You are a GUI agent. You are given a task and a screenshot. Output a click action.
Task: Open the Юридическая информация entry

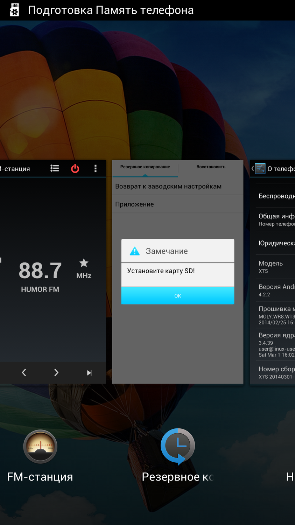pos(275,243)
